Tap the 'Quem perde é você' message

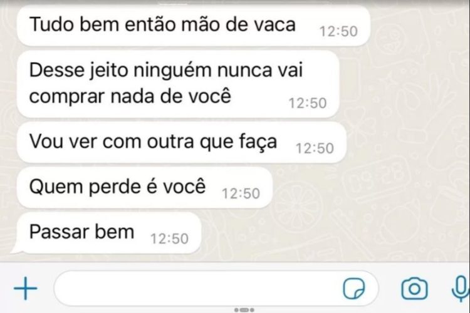click(x=145, y=188)
